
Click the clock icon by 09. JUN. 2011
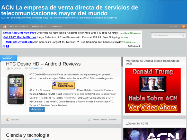(x=8, y=68)
